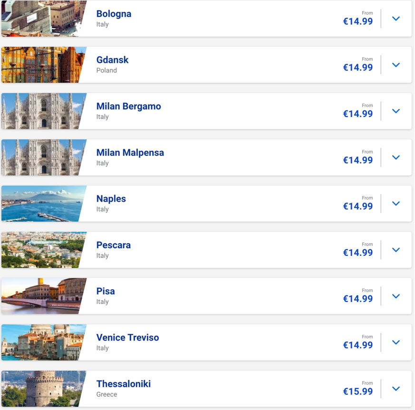Image resolution: width=415 pixels, height=410 pixels.
Task: Select the Pescara destination name
Action: click(x=113, y=245)
